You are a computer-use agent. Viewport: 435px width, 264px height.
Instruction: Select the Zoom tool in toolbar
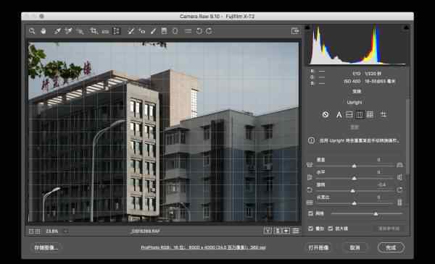32,31
